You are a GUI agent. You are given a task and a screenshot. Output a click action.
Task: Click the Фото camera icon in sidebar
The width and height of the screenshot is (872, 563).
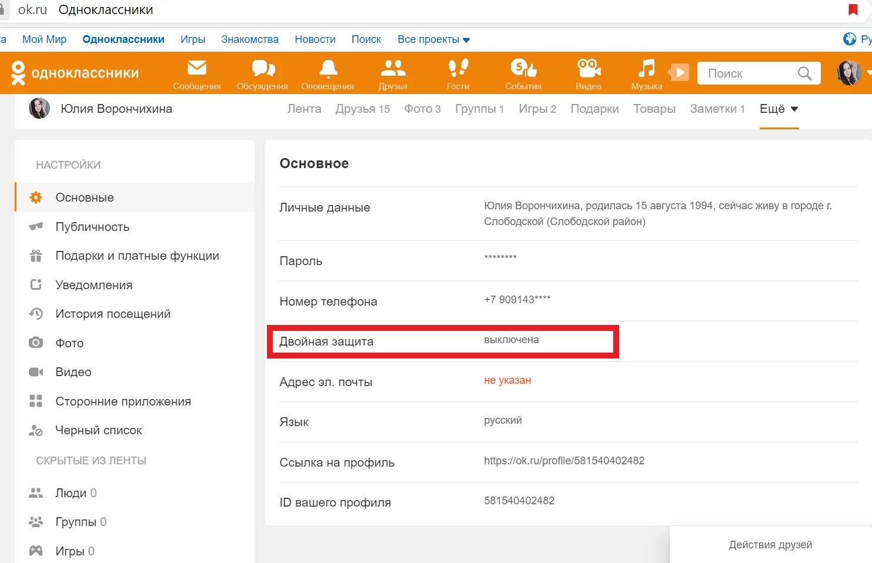pyautogui.click(x=36, y=343)
